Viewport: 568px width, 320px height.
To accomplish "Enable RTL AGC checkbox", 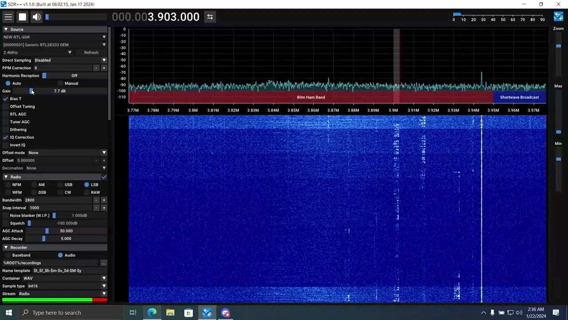I will point(6,114).
